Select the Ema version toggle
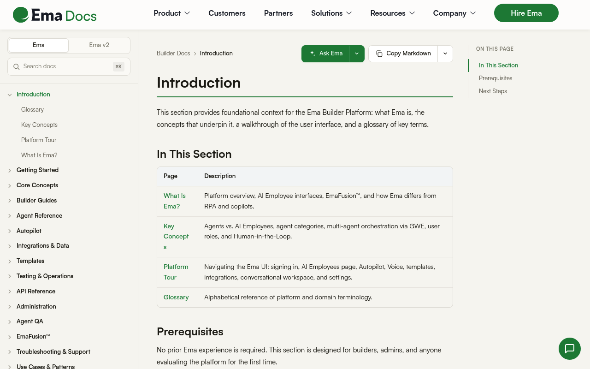This screenshot has height=369, width=590. 39,45
